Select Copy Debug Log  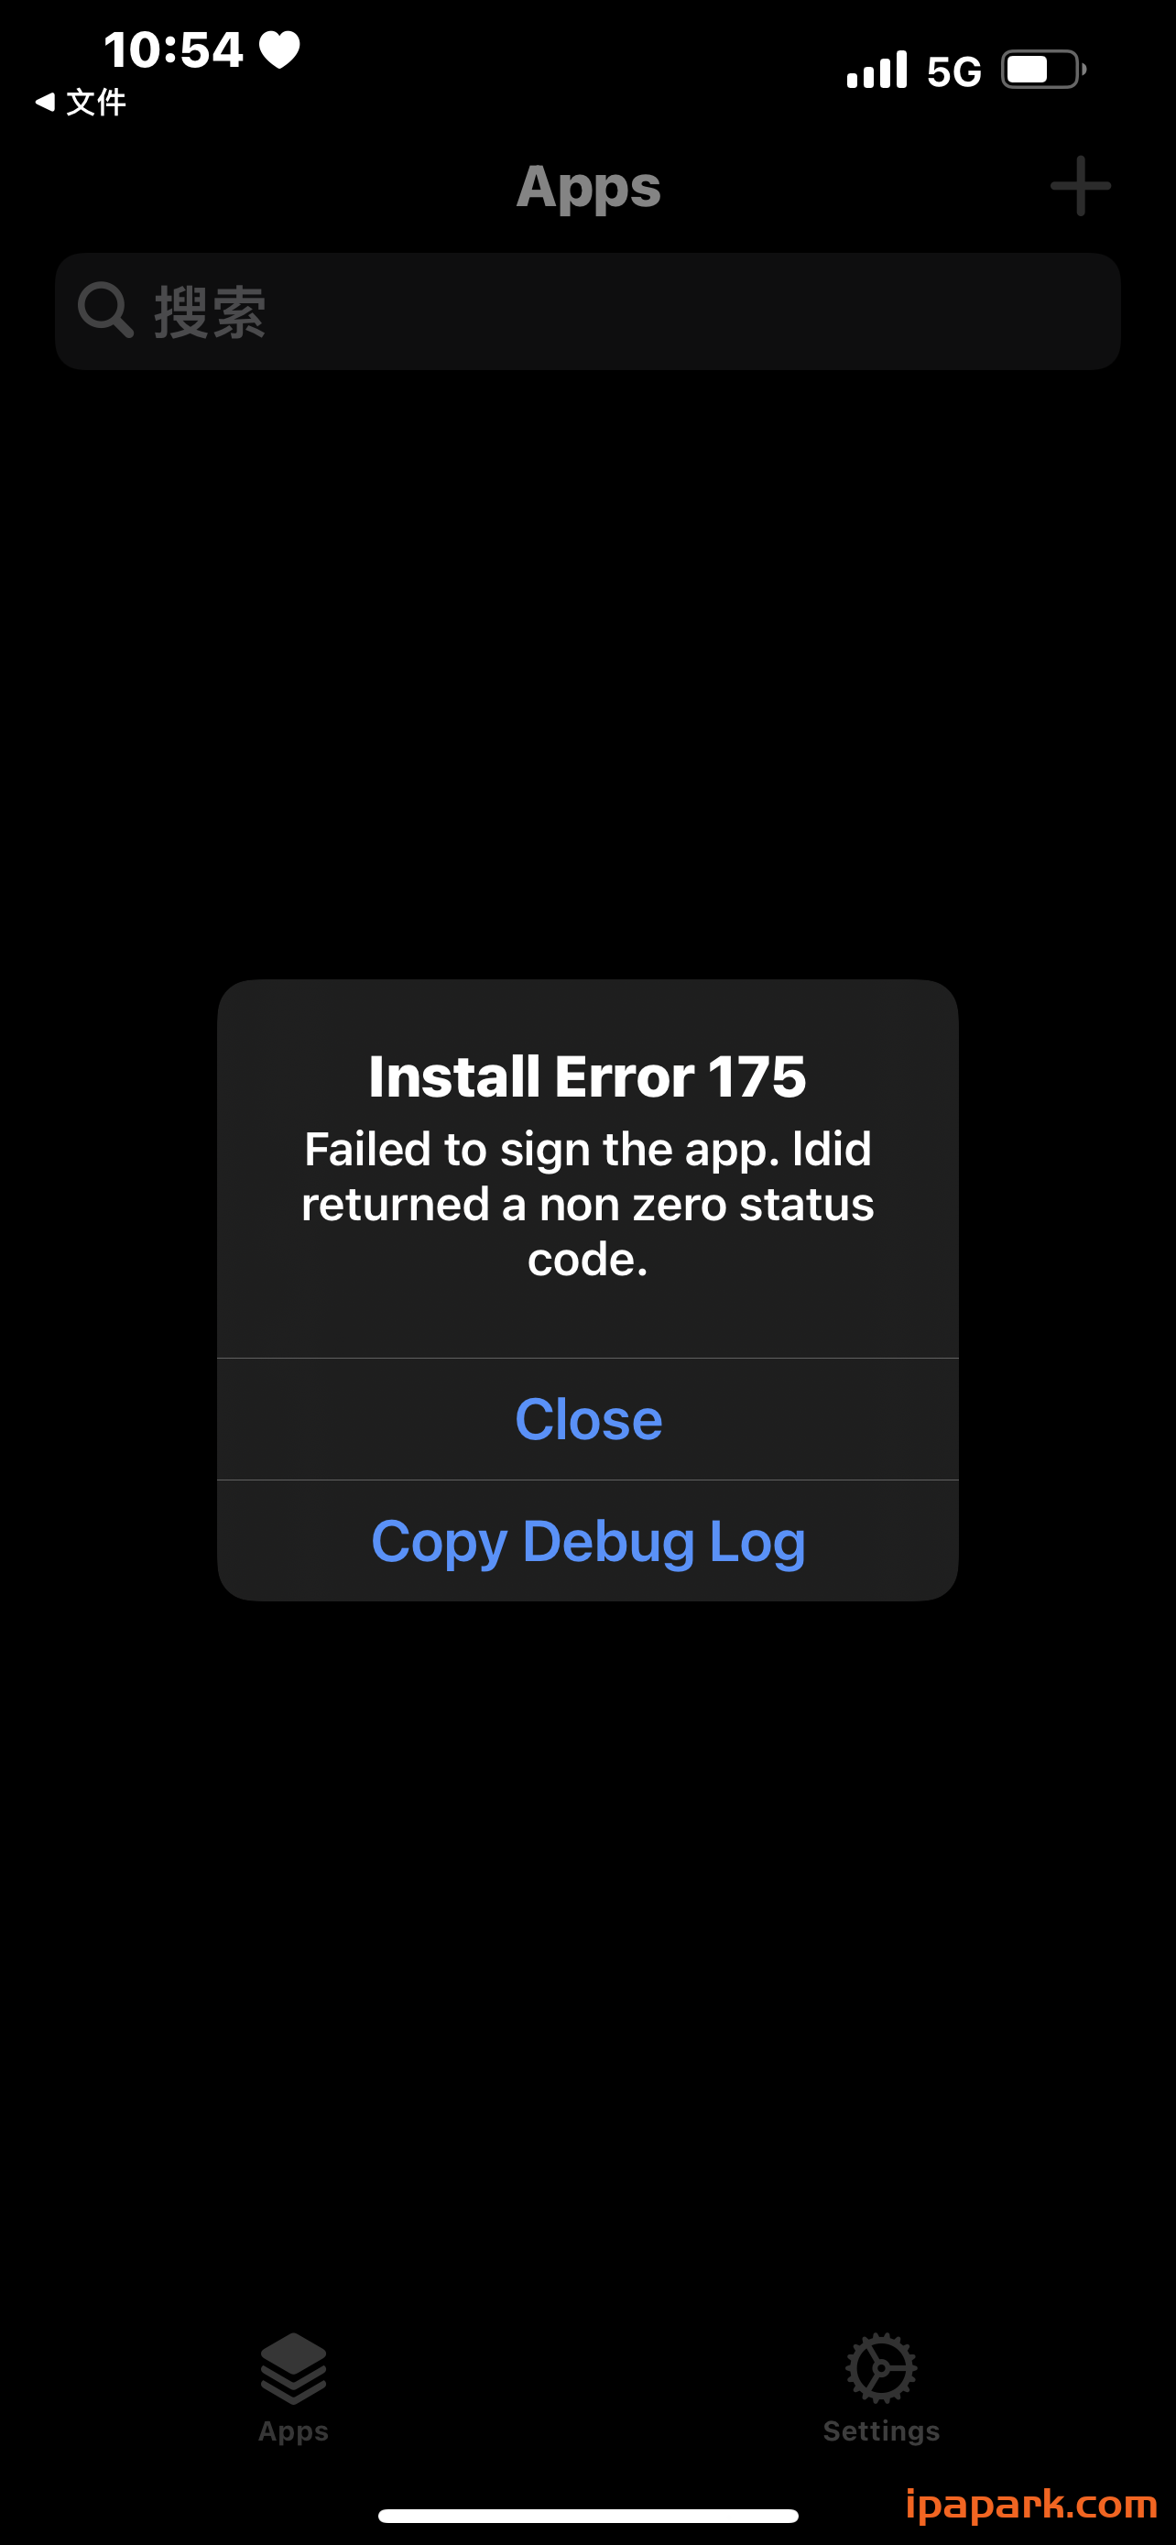(587, 1540)
